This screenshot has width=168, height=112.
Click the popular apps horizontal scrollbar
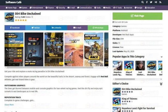125,79
